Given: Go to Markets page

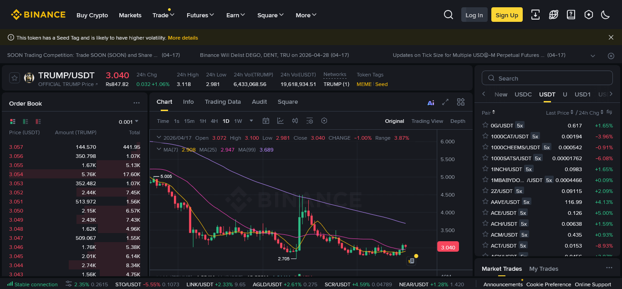Looking at the screenshot, I should coord(130,15).
